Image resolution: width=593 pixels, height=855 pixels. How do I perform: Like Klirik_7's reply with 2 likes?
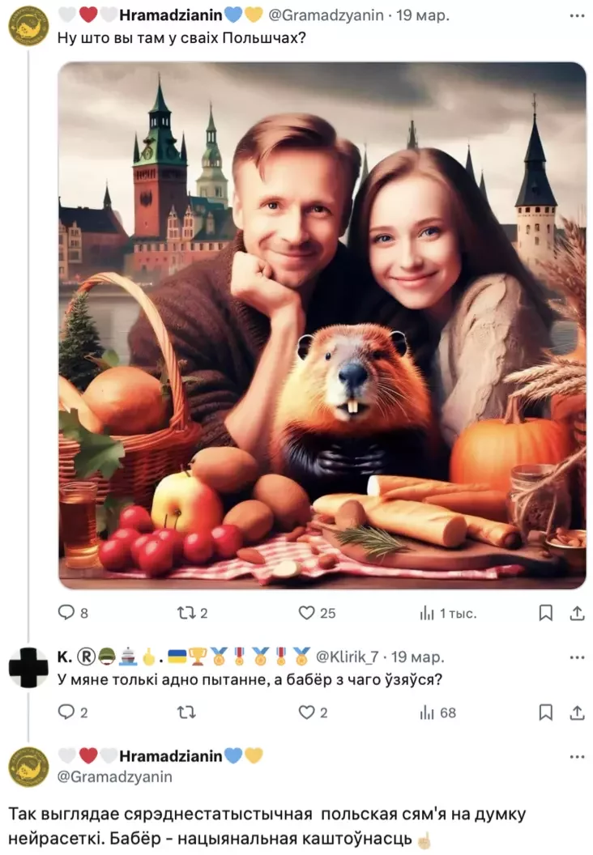click(x=307, y=712)
